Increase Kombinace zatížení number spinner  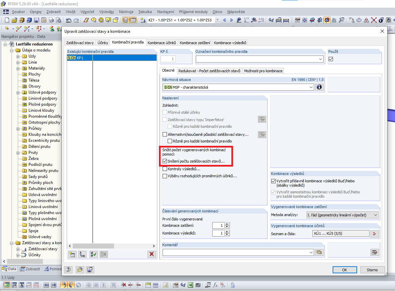227,224
